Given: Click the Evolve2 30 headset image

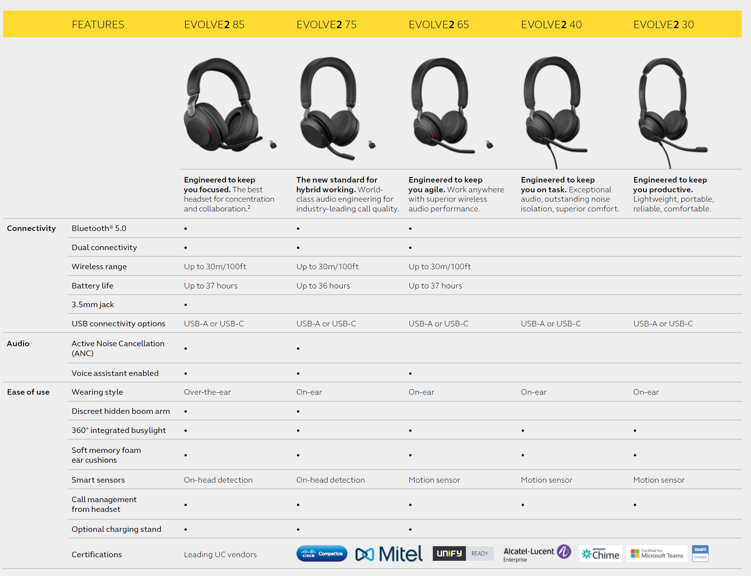Looking at the screenshot, I should [x=673, y=113].
